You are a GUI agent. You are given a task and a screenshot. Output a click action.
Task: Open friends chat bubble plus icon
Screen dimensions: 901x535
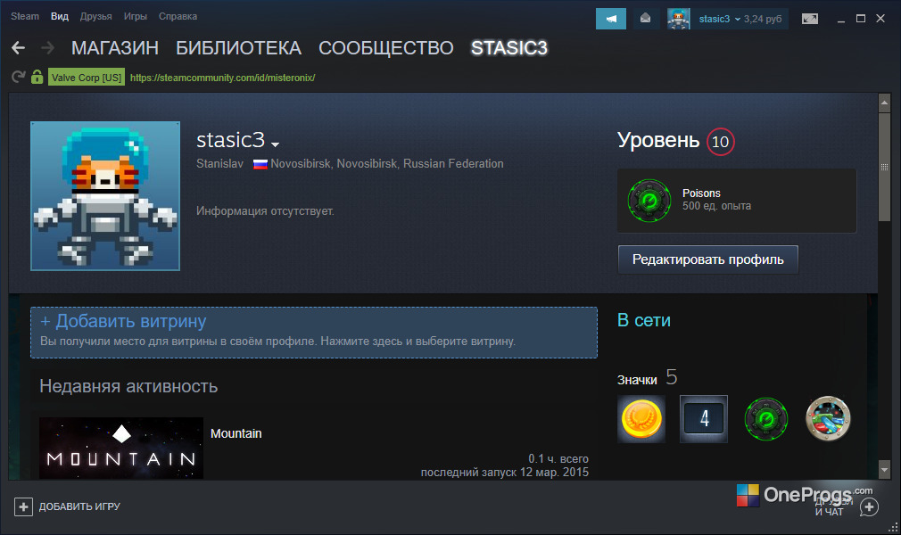[869, 507]
